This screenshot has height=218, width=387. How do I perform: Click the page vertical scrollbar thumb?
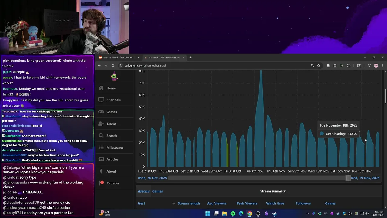click(385, 96)
